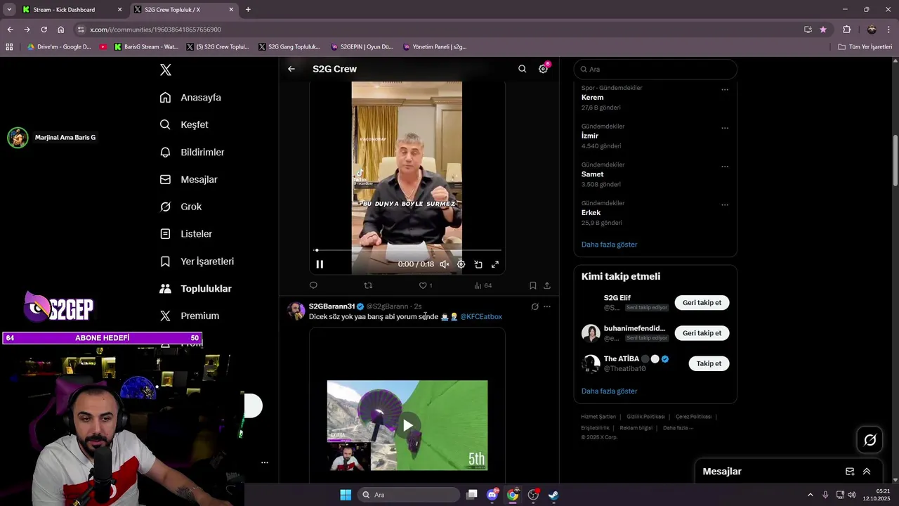The width and height of the screenshot is (899, 506).
Task: Expand the Mesajlar drawer
Action: click(867, 472)
